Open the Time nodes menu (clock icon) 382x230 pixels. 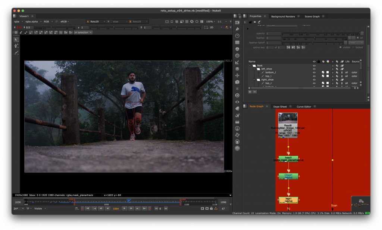237,36
